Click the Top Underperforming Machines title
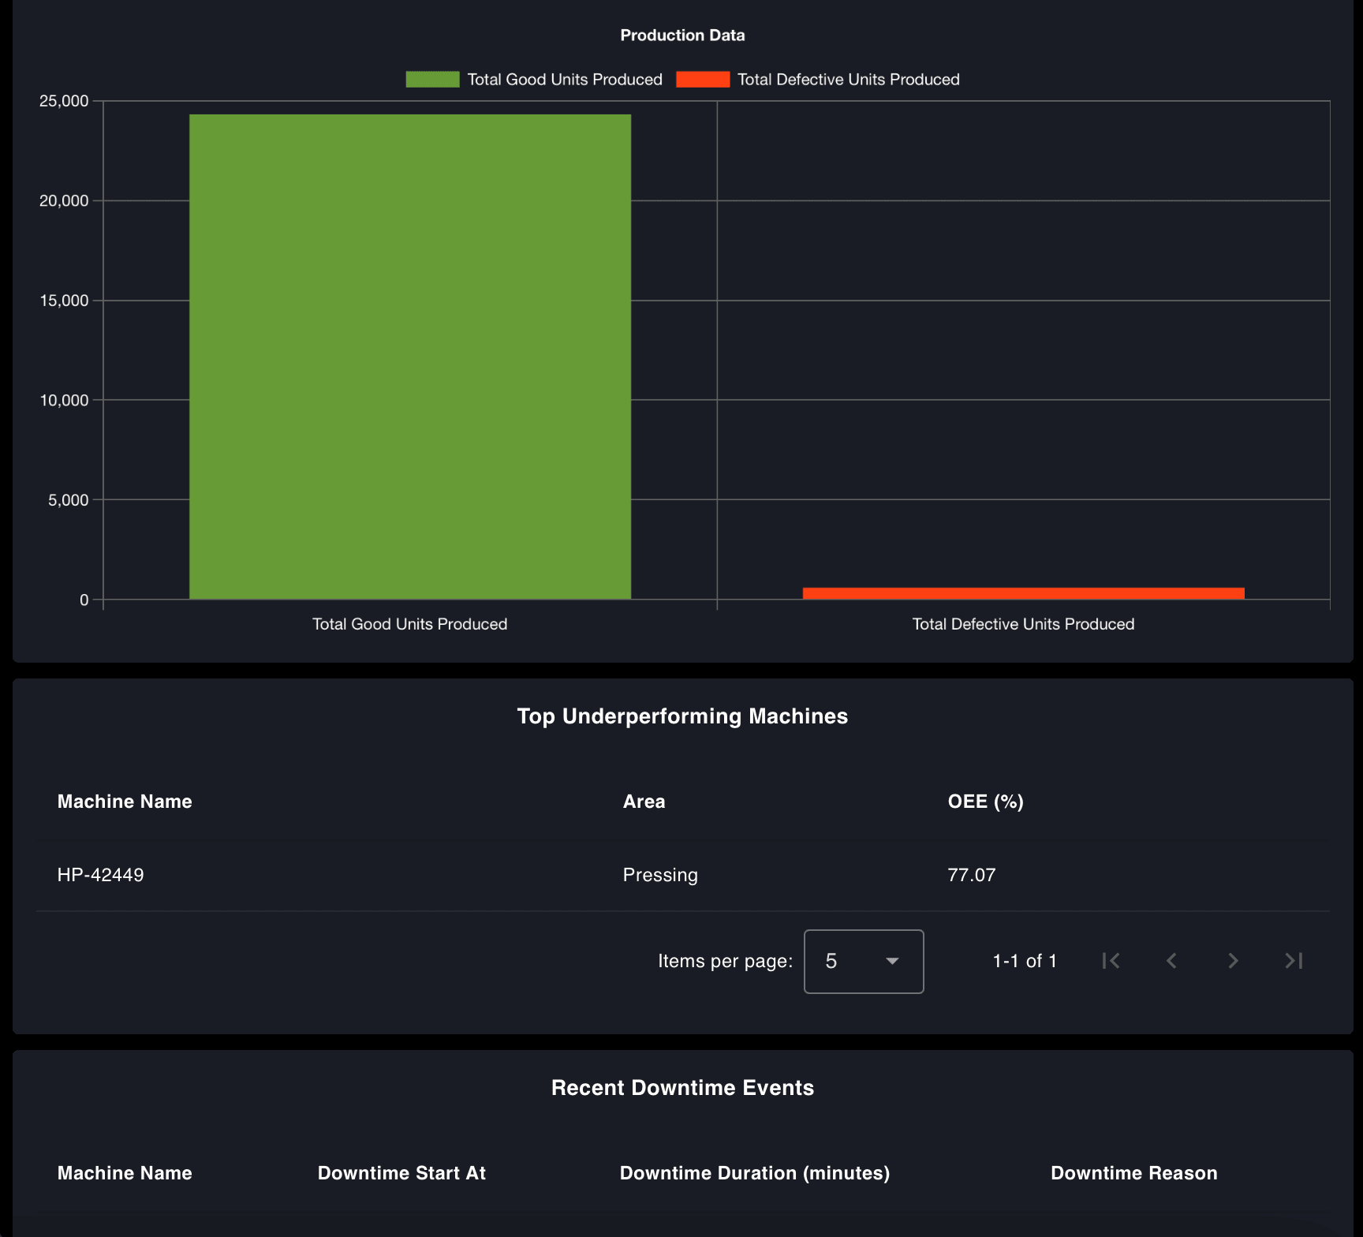Image resolution: width=1363 pixels, height=1237 pixels. point(681,716)
